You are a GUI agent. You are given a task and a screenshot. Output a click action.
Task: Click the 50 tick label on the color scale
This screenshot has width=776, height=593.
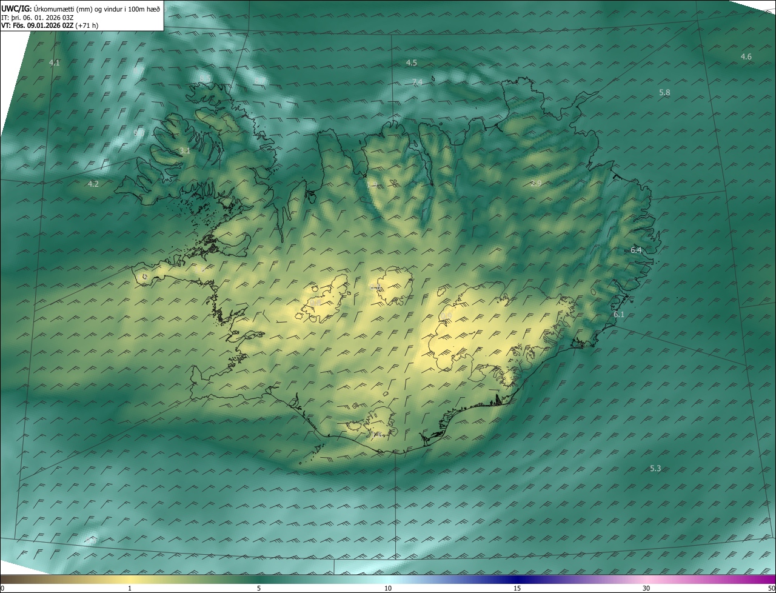771,588
